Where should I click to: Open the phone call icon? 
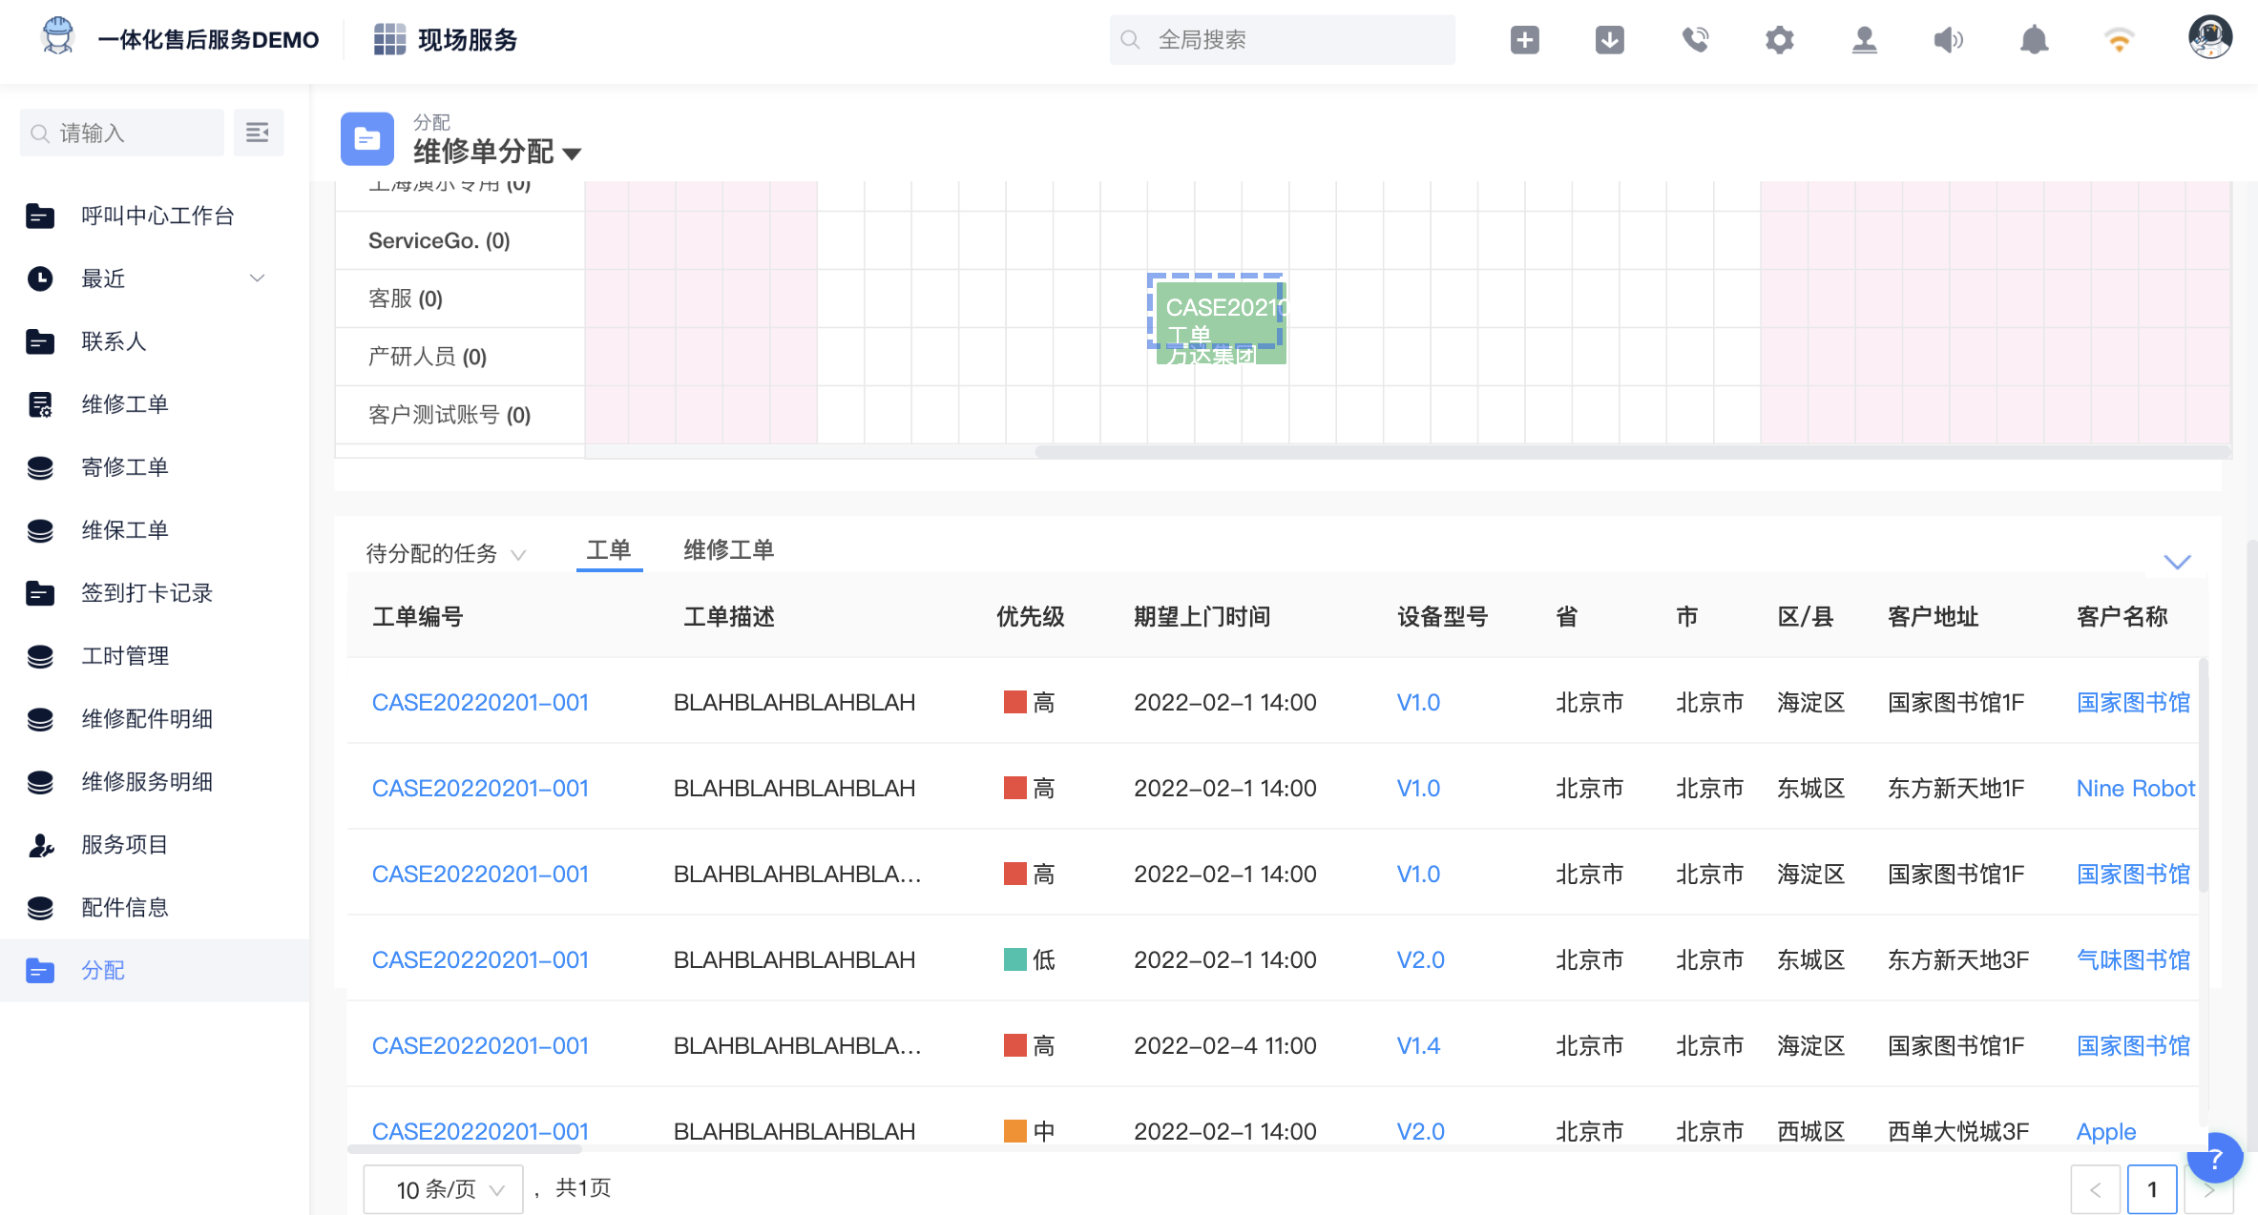pos(1695,40)
